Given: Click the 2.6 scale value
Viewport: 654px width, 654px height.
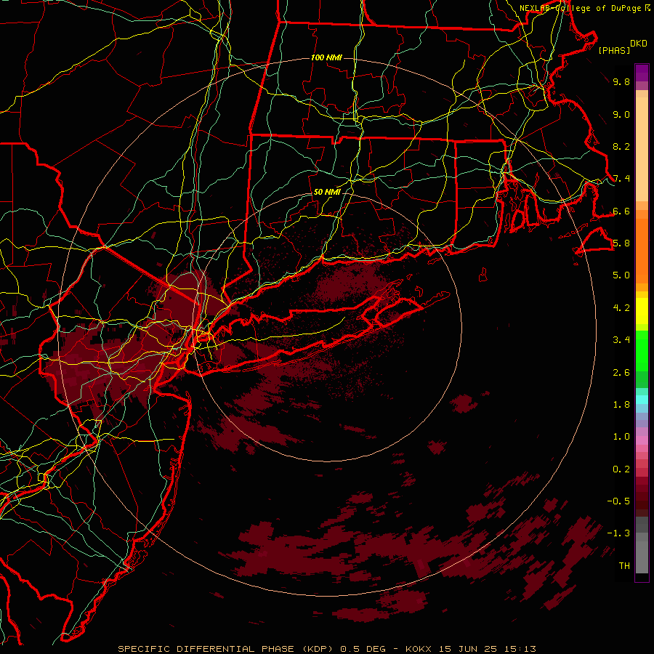Looking at the screenshot, I should click(621, 373).
